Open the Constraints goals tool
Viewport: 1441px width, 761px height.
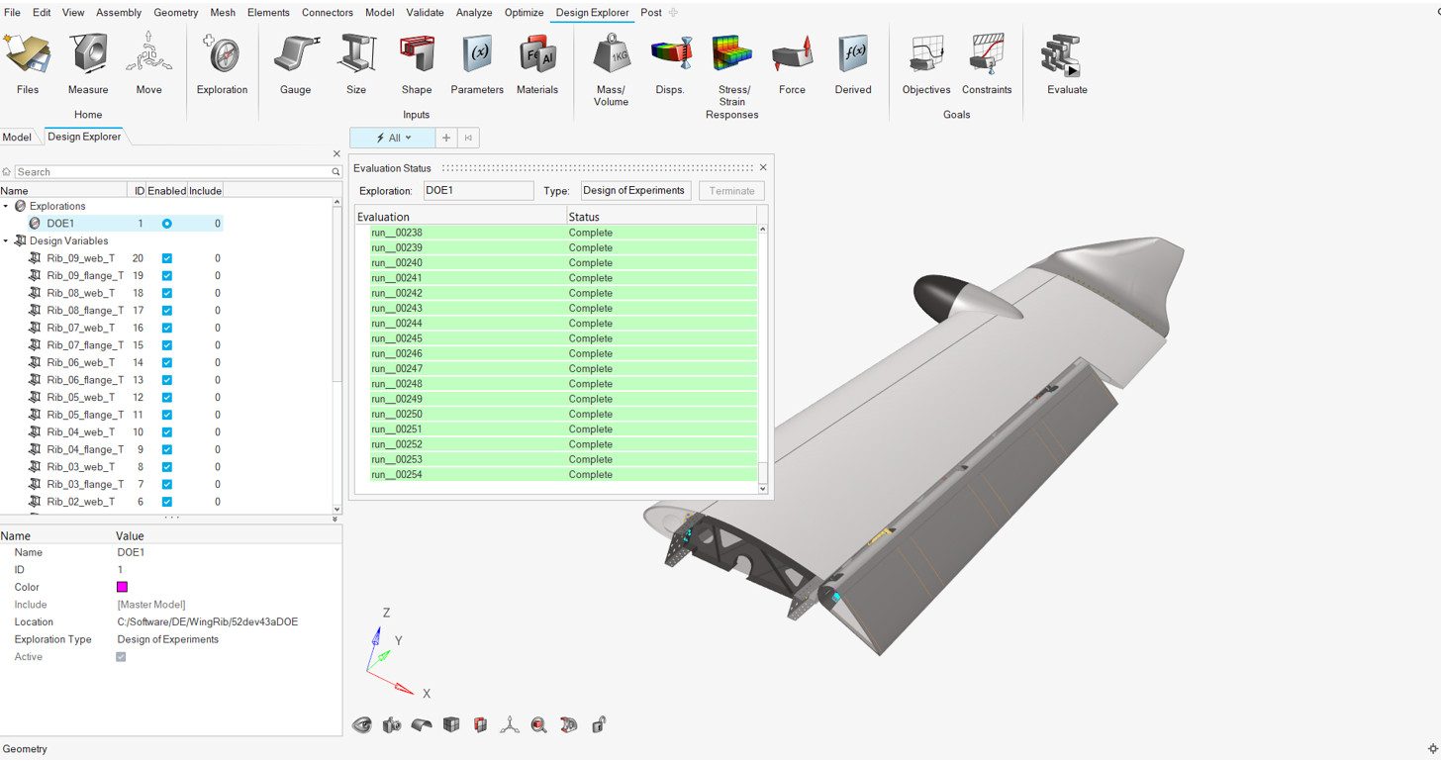click(986, 61)
